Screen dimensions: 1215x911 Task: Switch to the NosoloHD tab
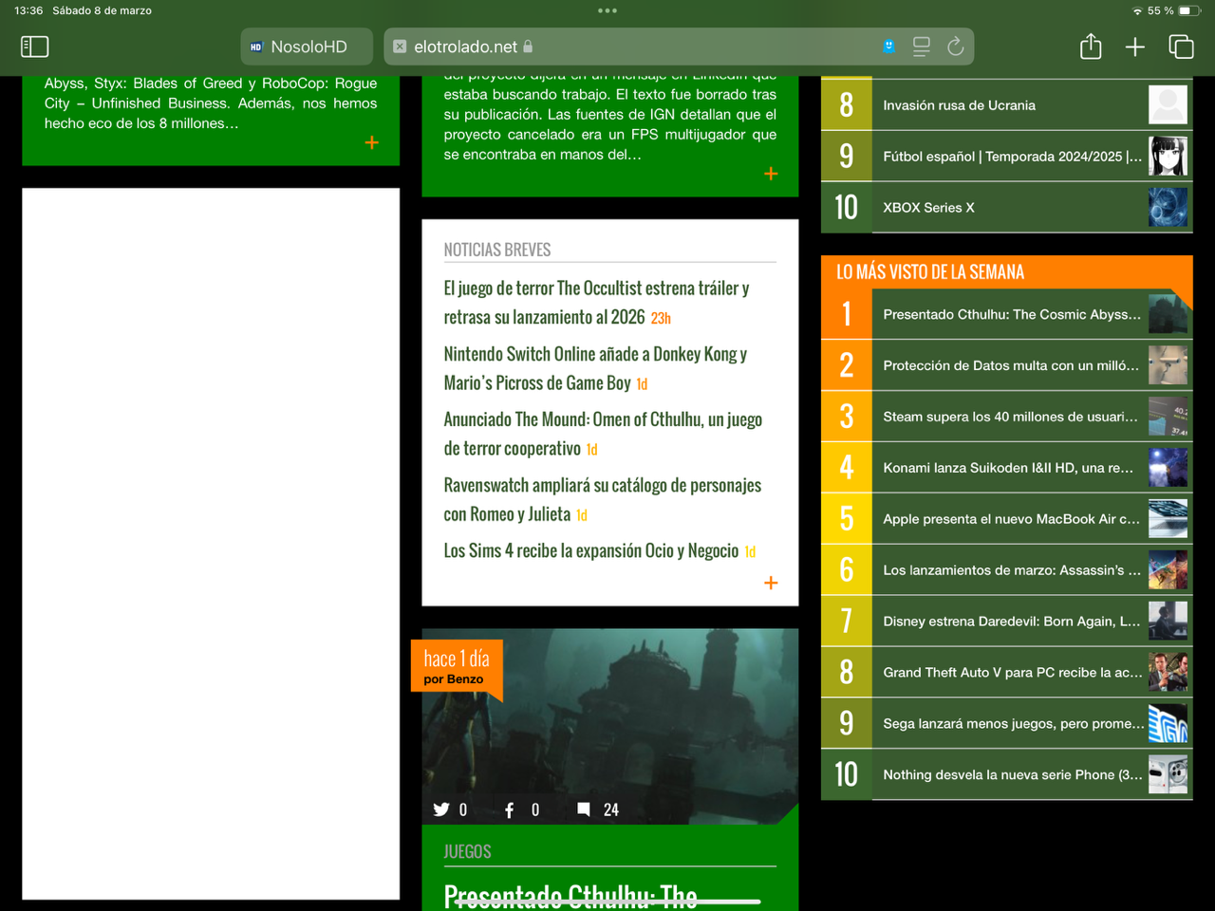[x=307, y=46]
